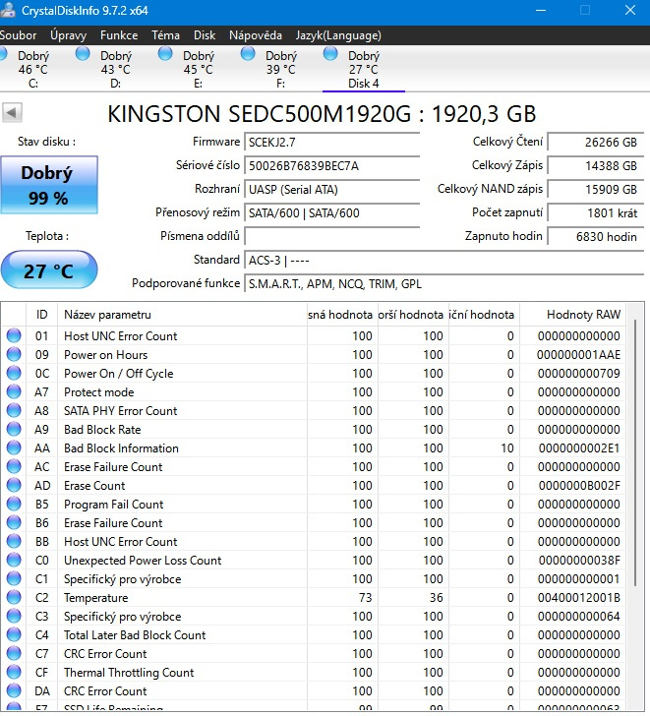650x716 pixels.
Task: Open the Téma menu
Action: [x=165, y=35]
